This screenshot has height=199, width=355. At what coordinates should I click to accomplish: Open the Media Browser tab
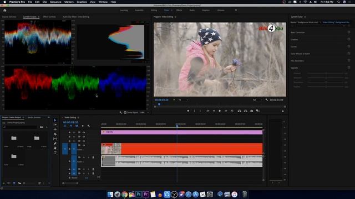[34, 118]
